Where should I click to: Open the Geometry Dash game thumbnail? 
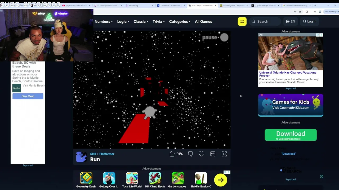coord(86,178)
